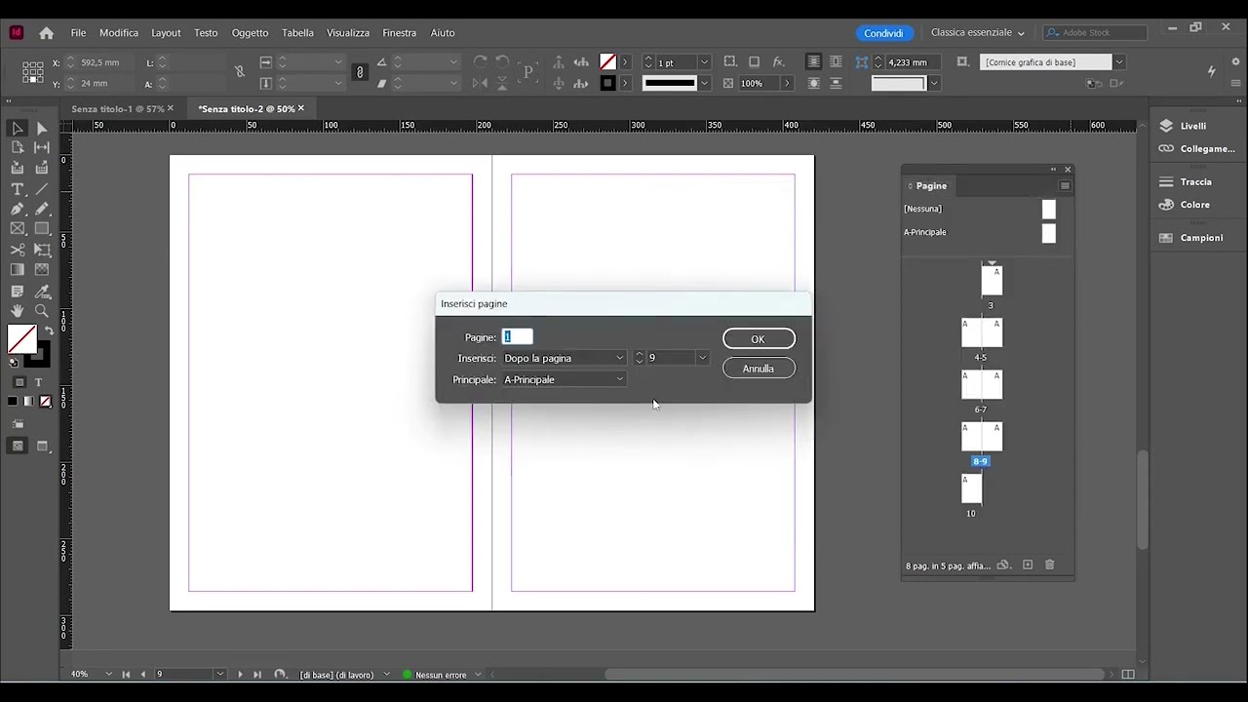This screenshot has height=702, width=1248.
Task: Click the stroke swatch in control bar
Action: coord(607,84)
